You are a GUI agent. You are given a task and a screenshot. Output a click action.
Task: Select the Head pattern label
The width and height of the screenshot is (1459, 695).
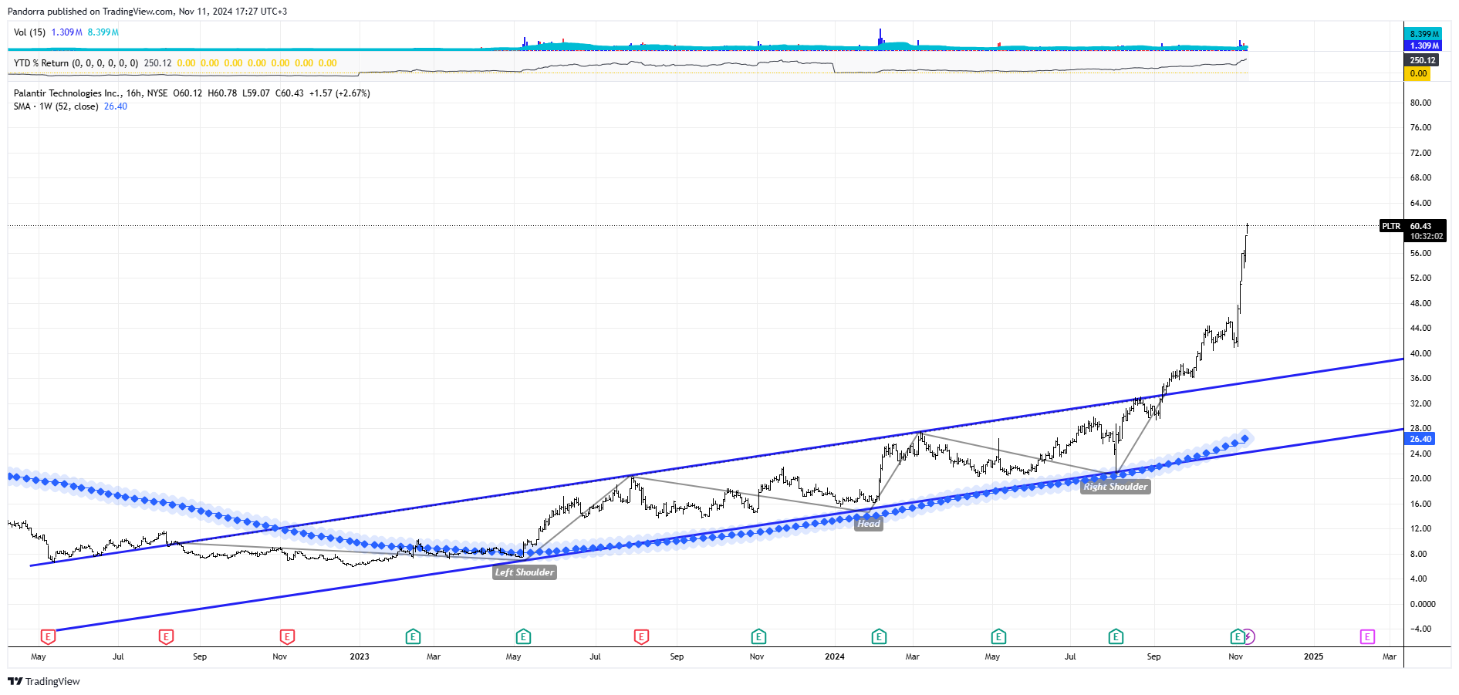pos(869,524)
